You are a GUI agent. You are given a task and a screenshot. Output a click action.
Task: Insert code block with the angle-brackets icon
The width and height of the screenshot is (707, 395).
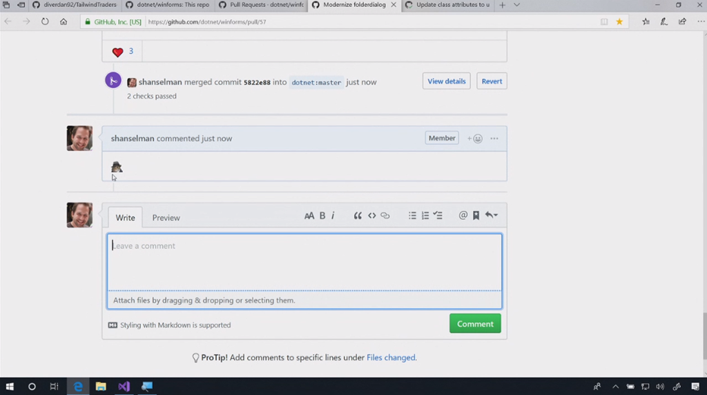click(x=371, y=216)
